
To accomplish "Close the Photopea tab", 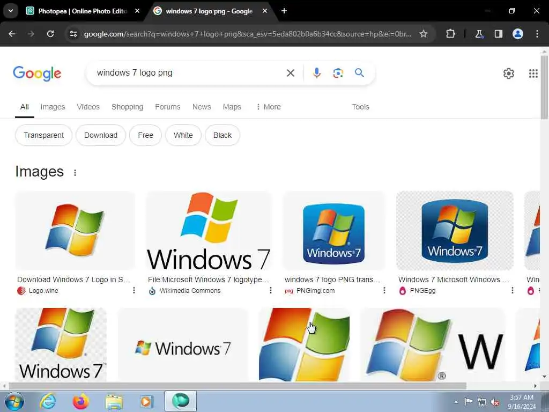I will (137, 11).
